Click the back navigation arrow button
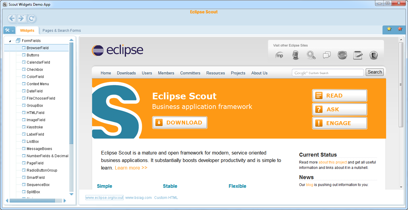This screenshot has width=408, height=210. coord(12,18)
